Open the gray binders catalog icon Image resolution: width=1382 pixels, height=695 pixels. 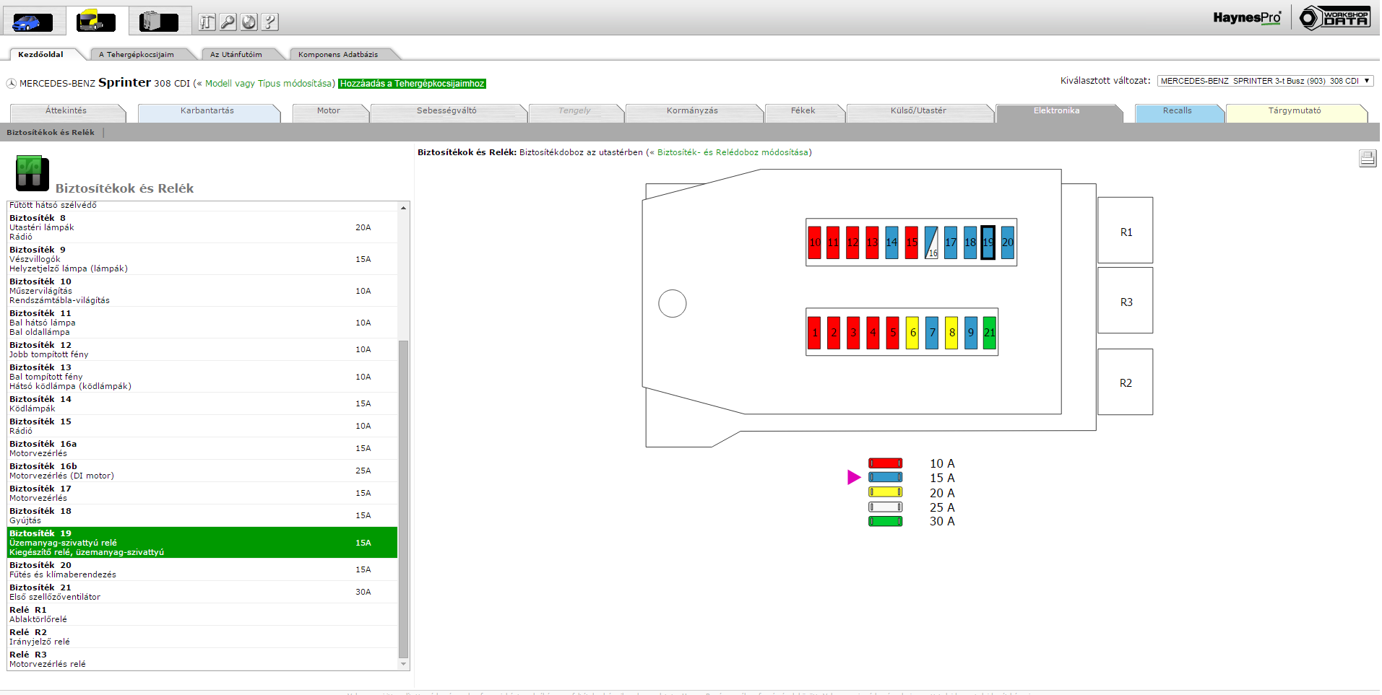click(x=160, y=22)
